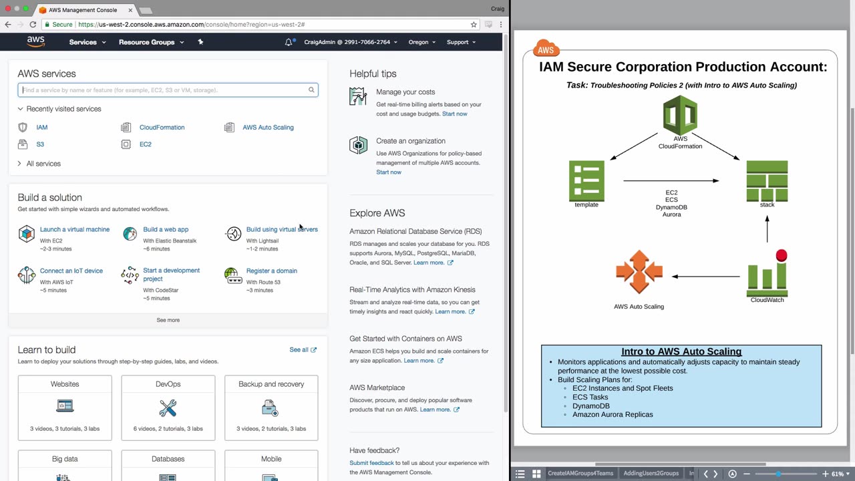Screen dimensions: 855x481
Task: Click the AWS Auto Scaling service icon
Action: click(229, 127)
